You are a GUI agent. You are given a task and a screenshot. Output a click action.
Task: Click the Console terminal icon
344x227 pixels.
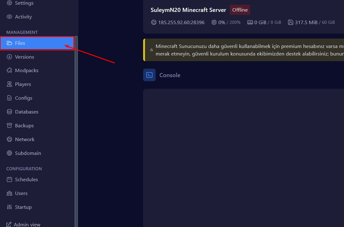[149, 75]
